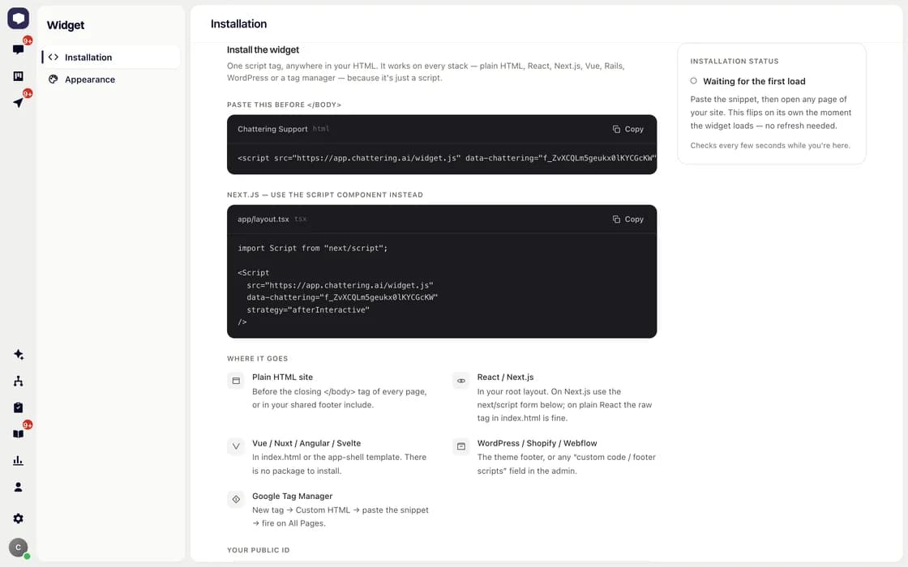This screenshot has width=908, height=567.
Task: Click the 'import Script from' code line
Action: coord(313,248)
